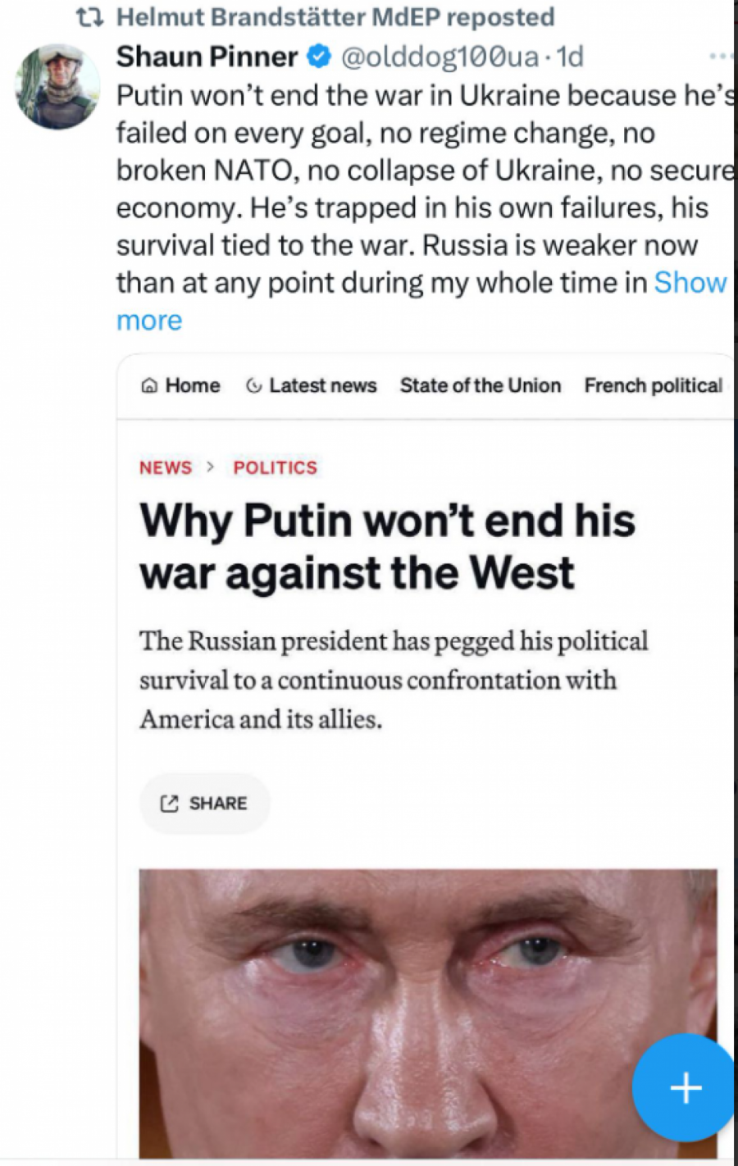Click the 1d post timestamp
Screen dimensions: 738x1166
coord(570,57)
